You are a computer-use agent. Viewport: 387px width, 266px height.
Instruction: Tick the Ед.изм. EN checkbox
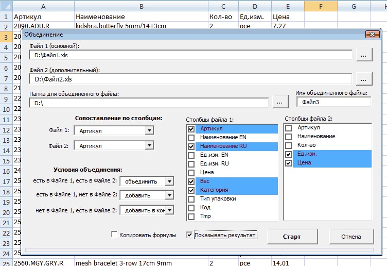point(191,155)
